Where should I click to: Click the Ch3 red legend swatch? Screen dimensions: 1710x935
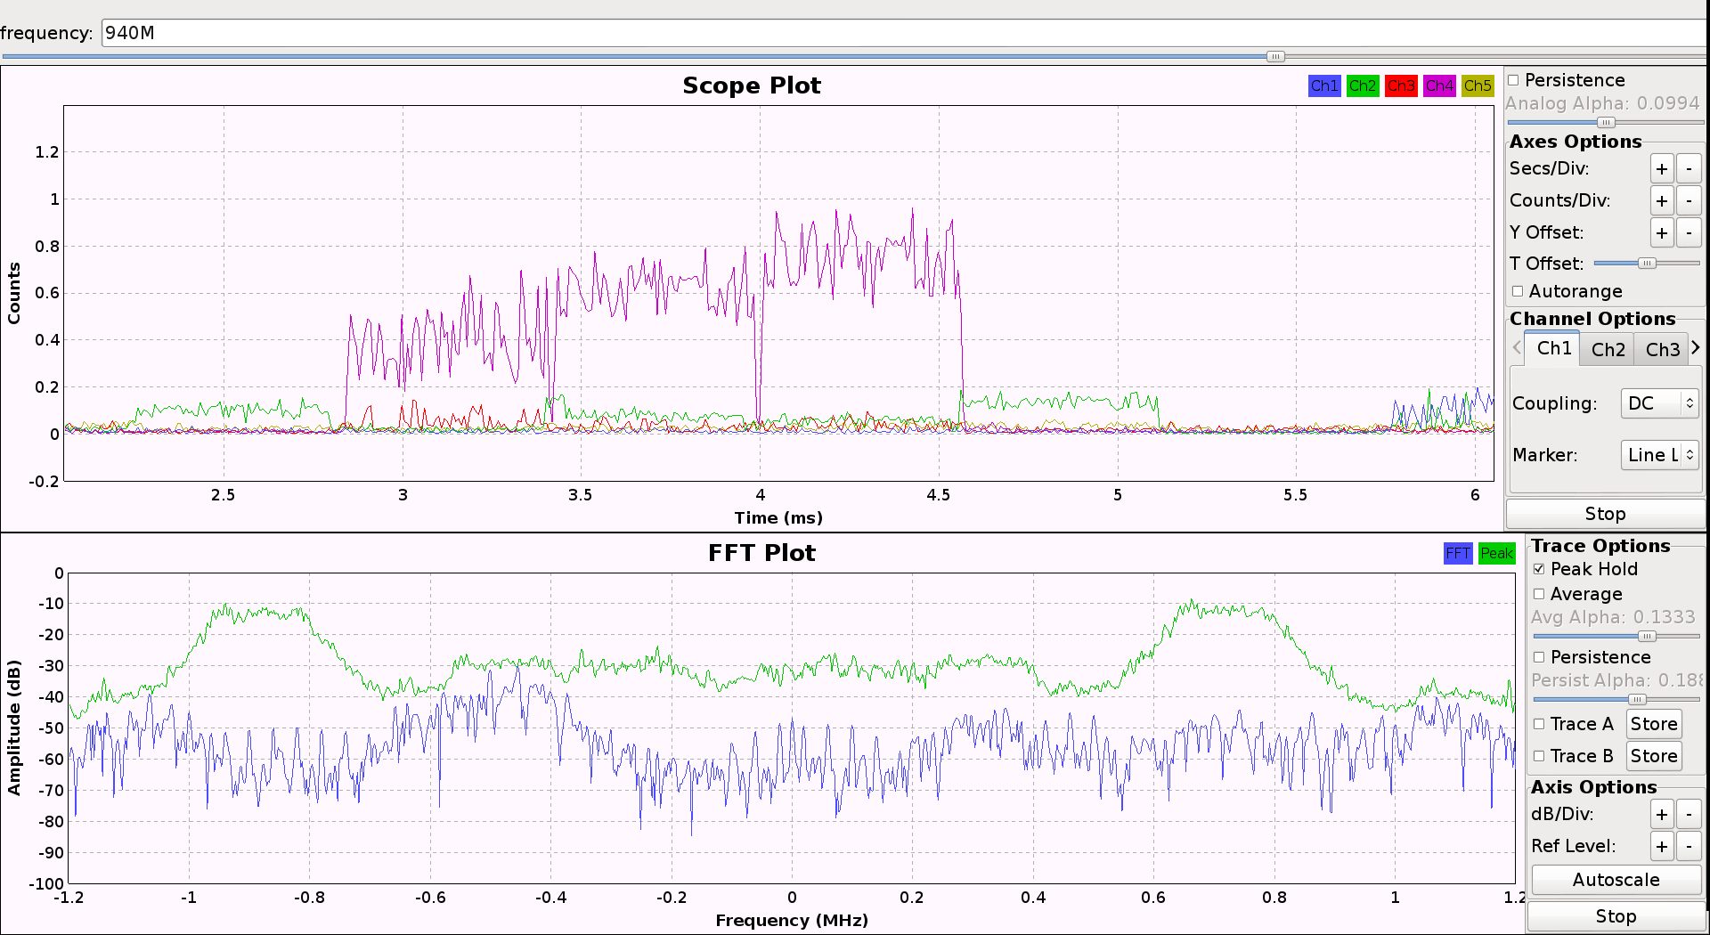tap(1401, 85)
